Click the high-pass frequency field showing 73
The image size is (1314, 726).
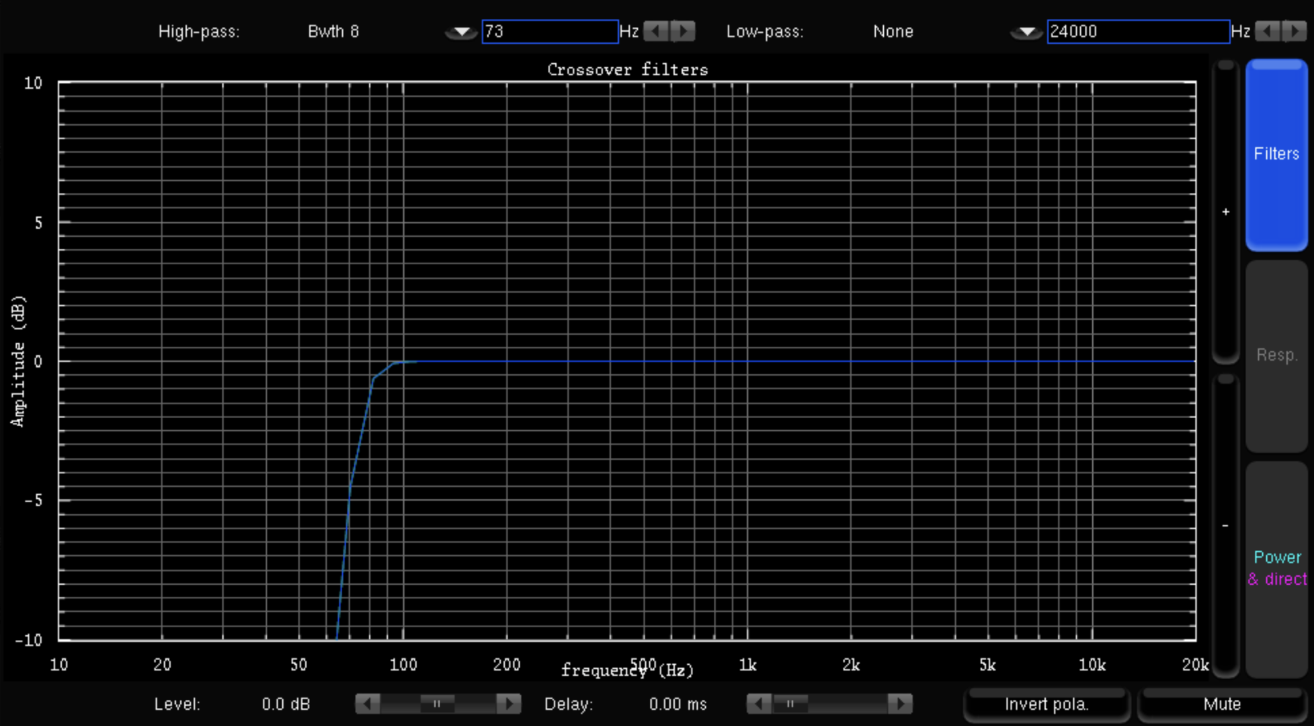pos(549,32)
